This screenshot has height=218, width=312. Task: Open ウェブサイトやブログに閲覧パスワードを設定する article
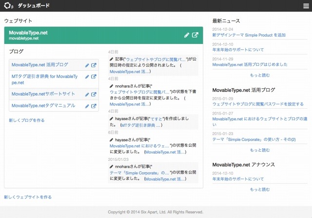click(258, 104)
